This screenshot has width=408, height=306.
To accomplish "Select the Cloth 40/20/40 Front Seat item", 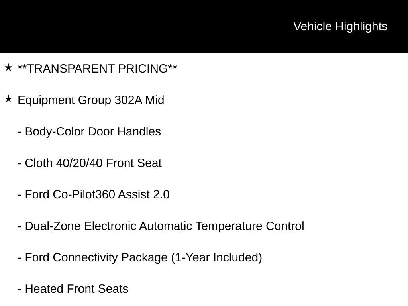I will click(90, 163).
